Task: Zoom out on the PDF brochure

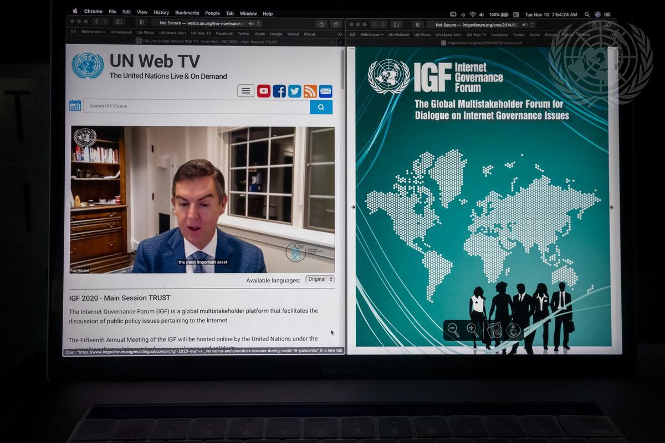Action: (453, 331)
